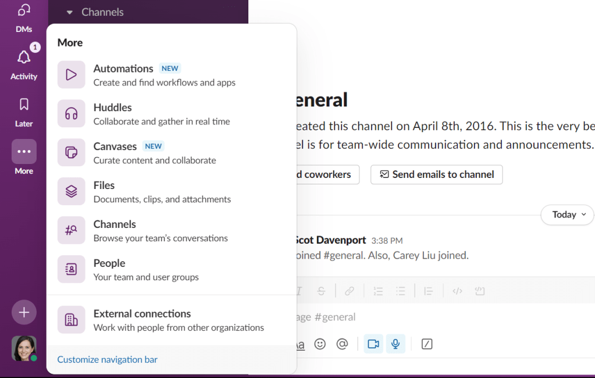Open the user profile avatar
Image resolution: width=595 pixels, height=378 pixels.
coord(24,348)
